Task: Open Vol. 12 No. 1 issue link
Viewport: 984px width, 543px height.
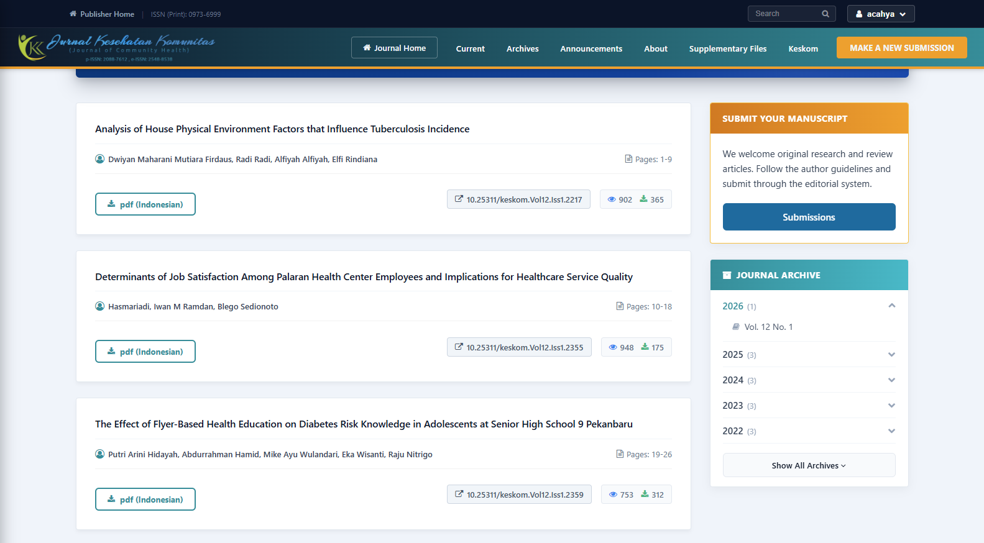Action: point(768,327)
